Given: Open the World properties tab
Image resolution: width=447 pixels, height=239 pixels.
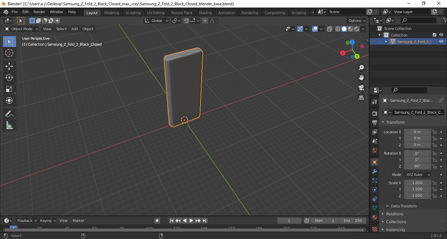Looking at the screenshot, I should coord(374,150).
